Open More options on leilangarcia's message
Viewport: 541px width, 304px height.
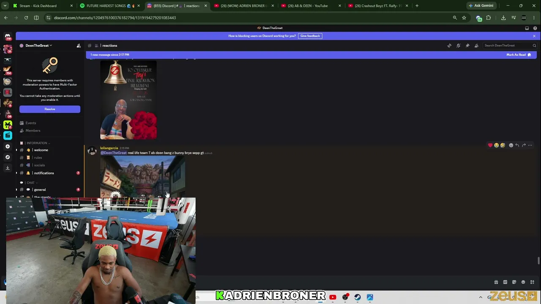pos(530,145)
